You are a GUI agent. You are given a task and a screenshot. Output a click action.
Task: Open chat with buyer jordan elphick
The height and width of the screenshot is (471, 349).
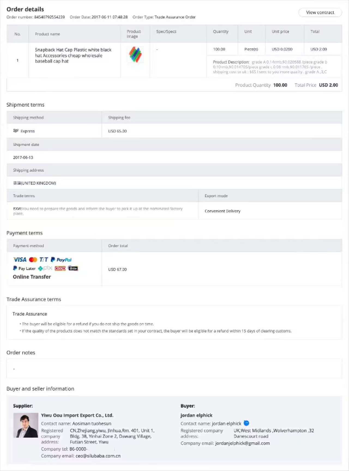coord(246,423)
